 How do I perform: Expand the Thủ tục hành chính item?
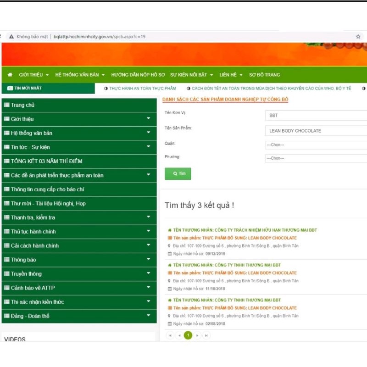coord(79,232)
